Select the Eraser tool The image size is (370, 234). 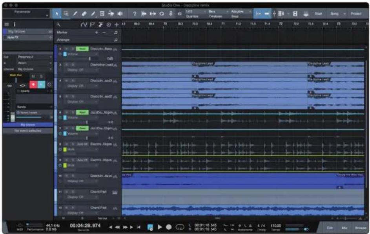click(84, 14)
